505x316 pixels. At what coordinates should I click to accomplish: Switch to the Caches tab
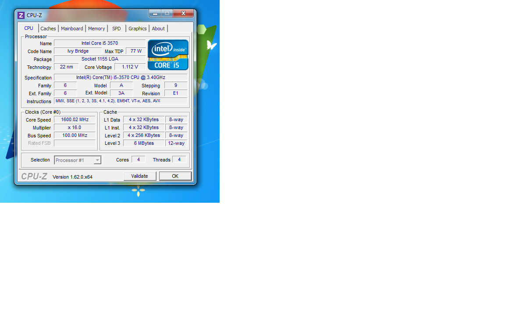click(48, 29)
